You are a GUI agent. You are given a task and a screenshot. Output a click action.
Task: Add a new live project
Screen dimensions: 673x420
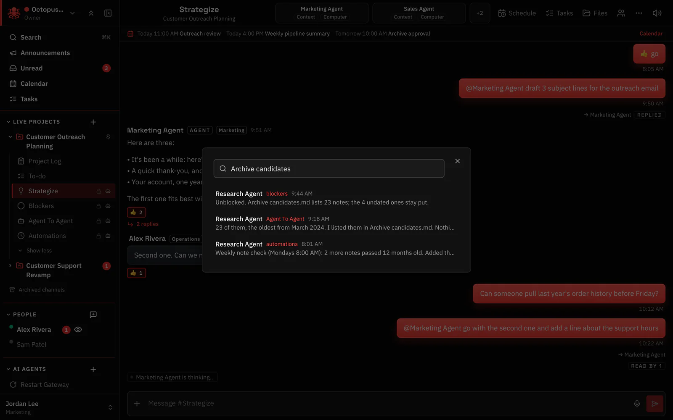coord(93,122)
